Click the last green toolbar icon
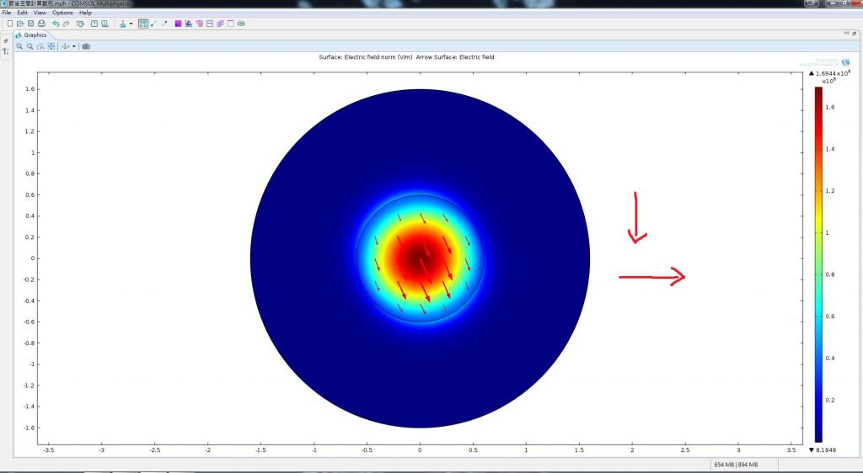This screenshot has height=473, width=863. [241, 24]
